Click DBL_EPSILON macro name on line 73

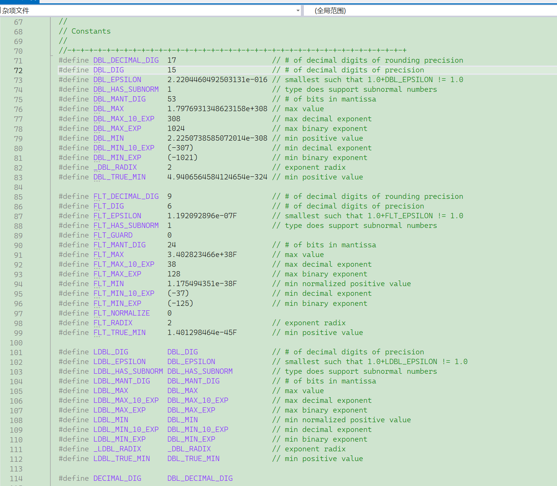[x=117, y=79]
